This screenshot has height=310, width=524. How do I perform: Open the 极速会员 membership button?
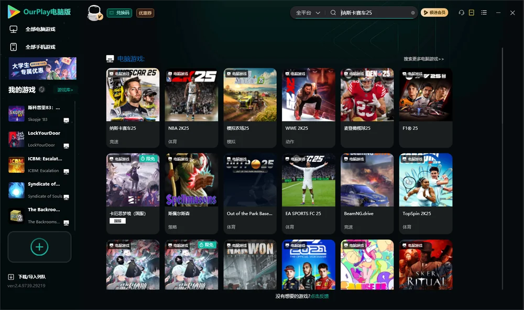[x=434, y=13]
